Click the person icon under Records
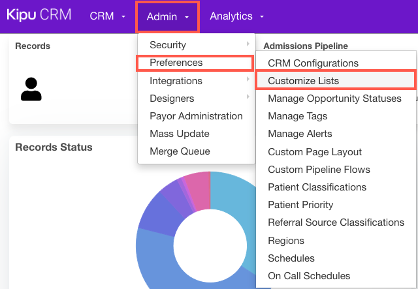Viewport: 418px width, 289px height. pos(31,89)
